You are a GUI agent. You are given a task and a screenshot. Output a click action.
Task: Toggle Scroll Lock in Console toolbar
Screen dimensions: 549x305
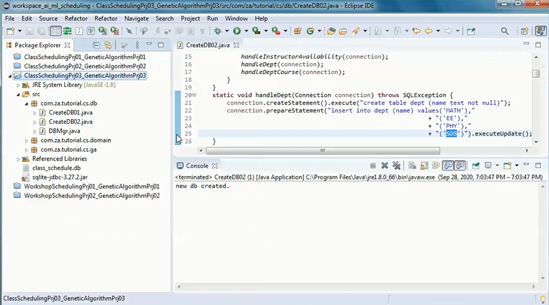[424, 165]
